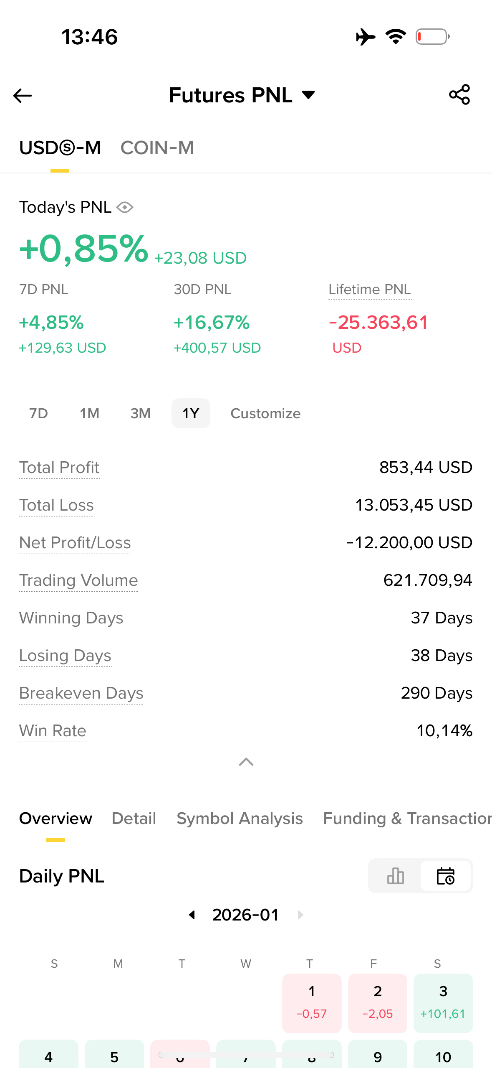Viewport: 492px width, 1068px height.
Task: Tap the back arrow icon
Action: tap(23, 96)
